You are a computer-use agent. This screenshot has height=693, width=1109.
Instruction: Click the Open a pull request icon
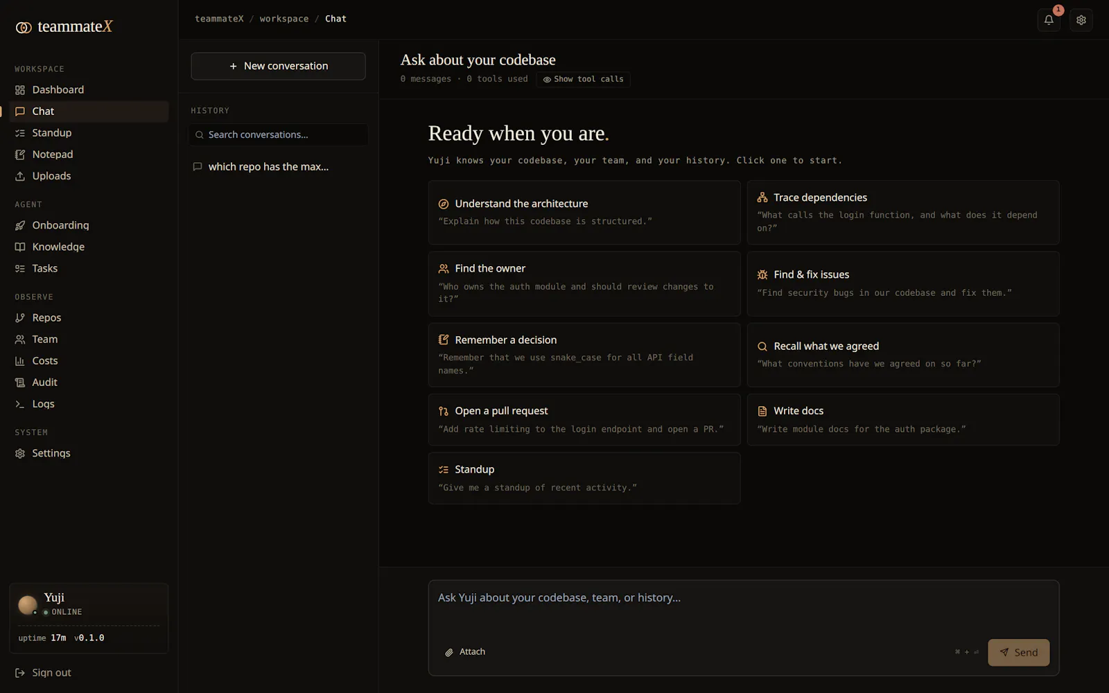(444, 411)
